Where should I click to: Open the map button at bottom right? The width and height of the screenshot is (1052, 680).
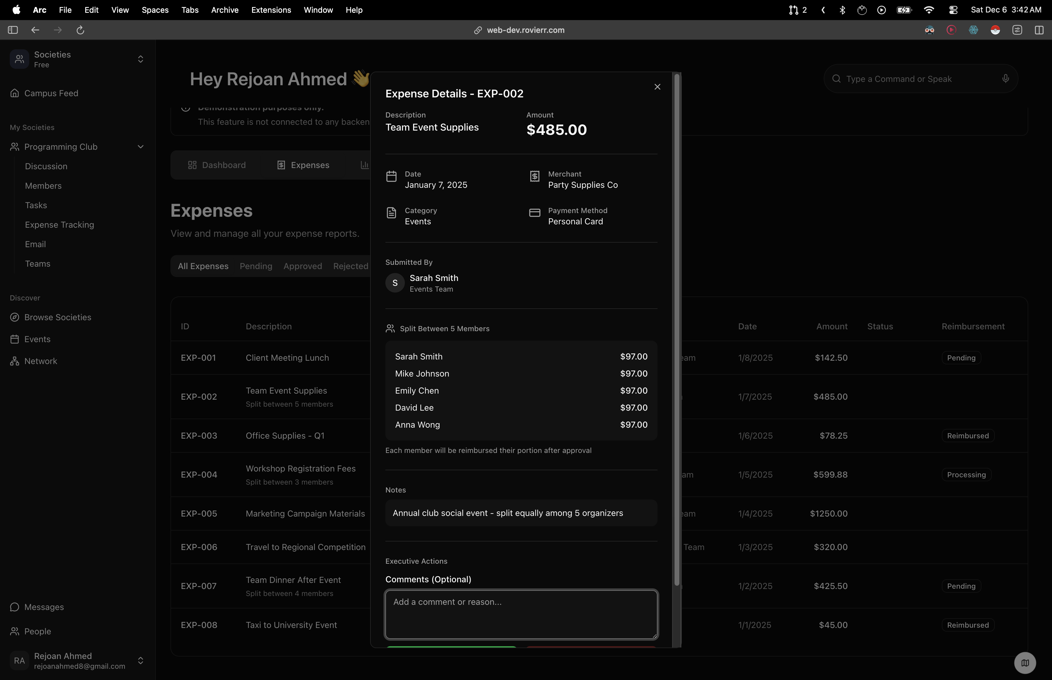[1025, 662]
